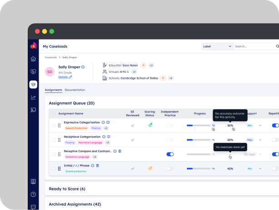Click the info icon beside Sally Draper
The height and width of the screenshot is (210, 279).
(x=83, y=67)
